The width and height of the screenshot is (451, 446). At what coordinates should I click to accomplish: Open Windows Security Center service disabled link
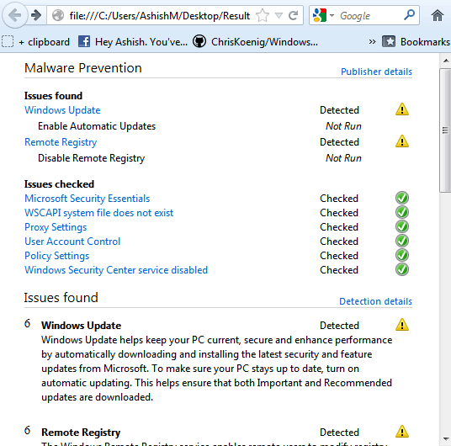tap(116, 270)
